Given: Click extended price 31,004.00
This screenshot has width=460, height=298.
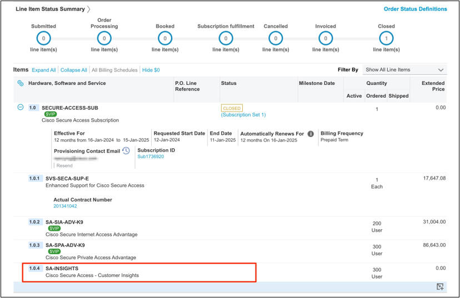Looking at the screenshot, I should tap(434, 222).
